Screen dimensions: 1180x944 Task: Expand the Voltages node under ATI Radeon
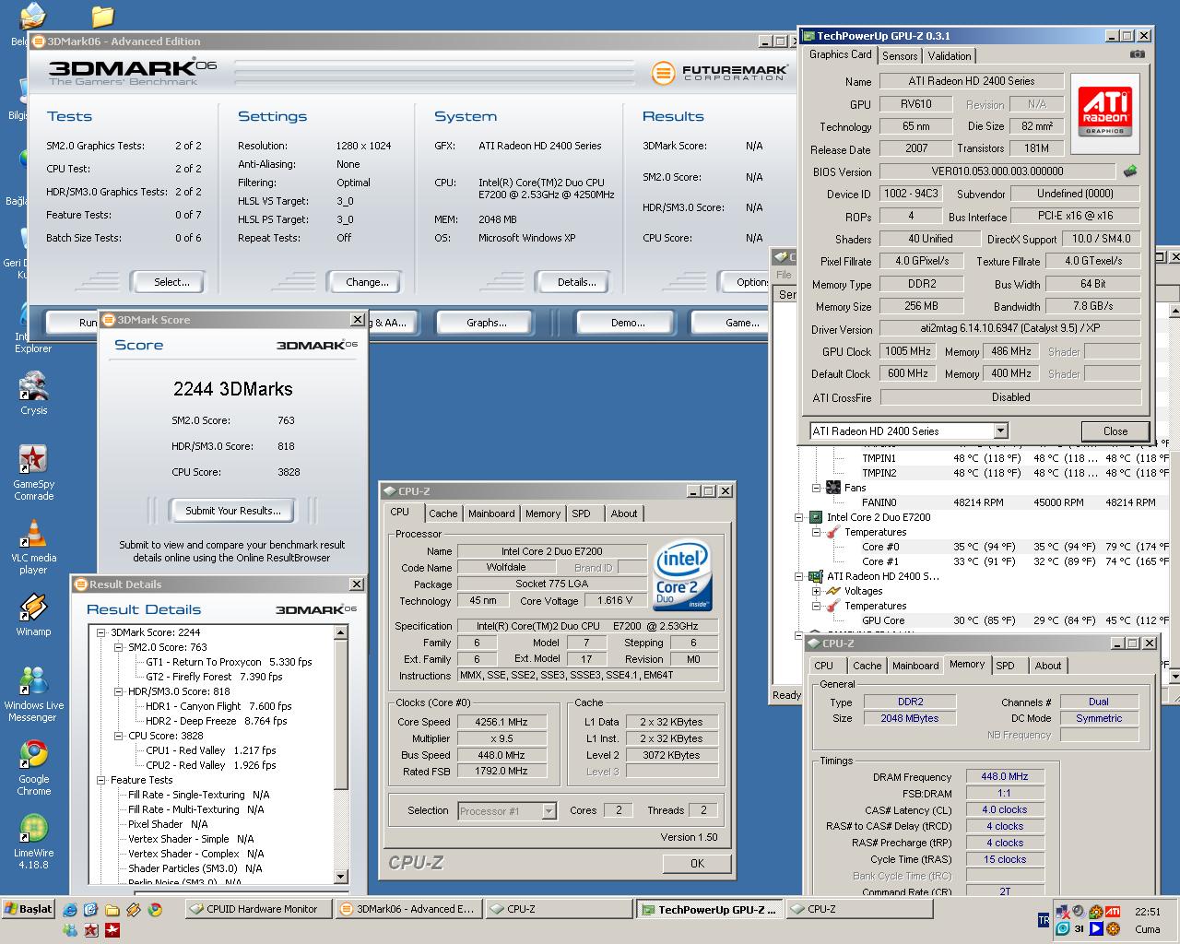pos(816,591)
